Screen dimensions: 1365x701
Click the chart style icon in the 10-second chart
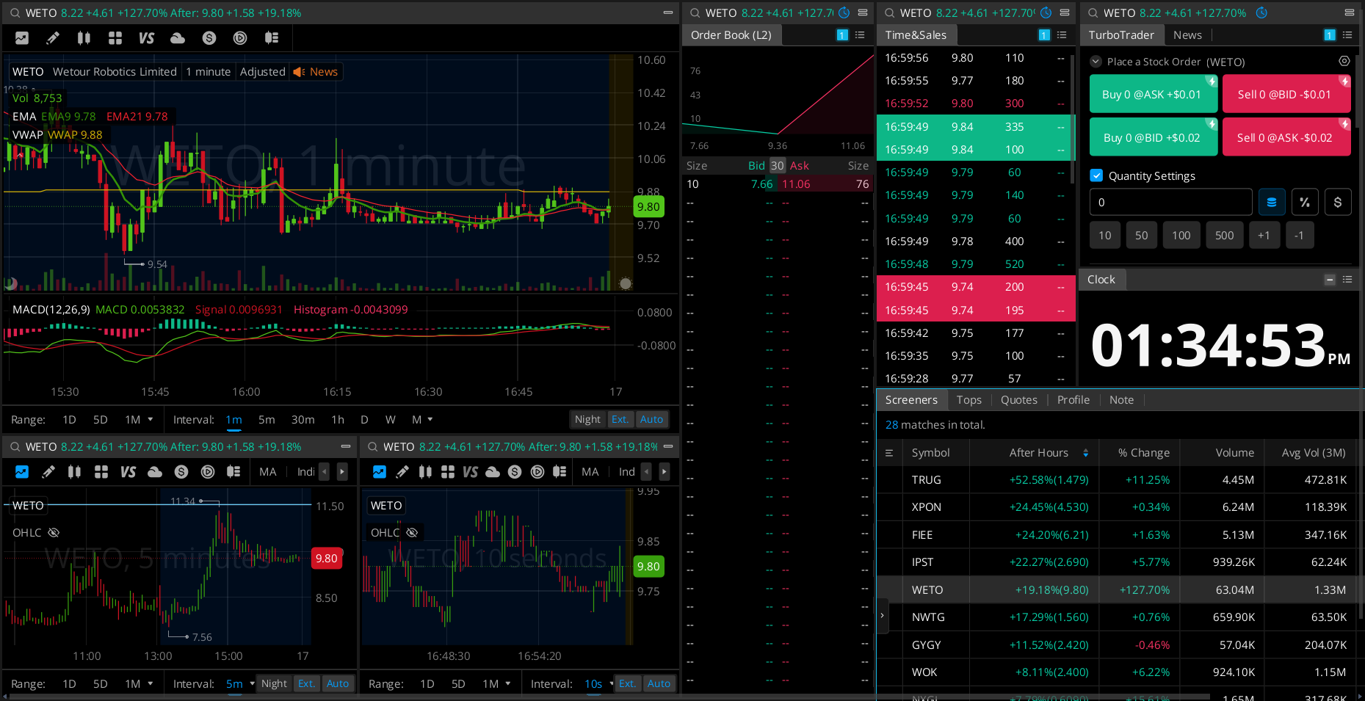click(x=380, y=472)
